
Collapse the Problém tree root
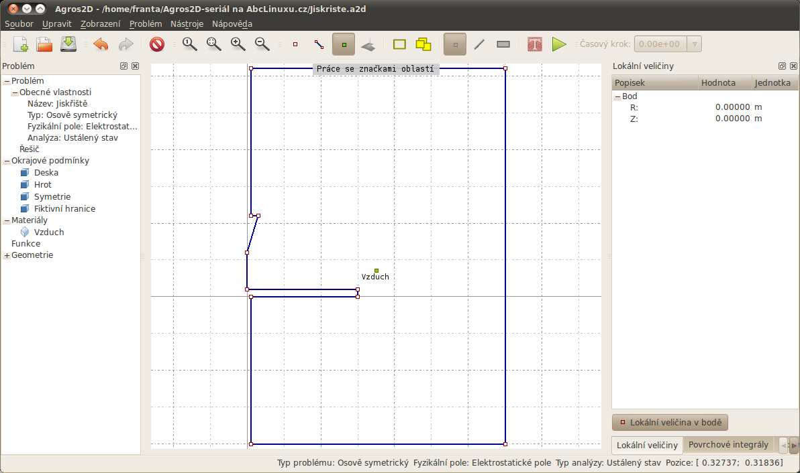point(7,81)
